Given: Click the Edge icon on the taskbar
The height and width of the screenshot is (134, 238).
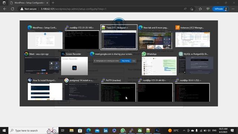Looking at the screenshot, I should point(89,131).
